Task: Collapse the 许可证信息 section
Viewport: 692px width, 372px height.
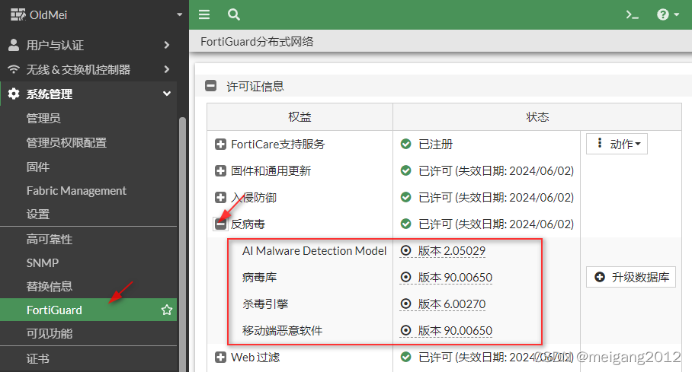Action: [210, 86]
